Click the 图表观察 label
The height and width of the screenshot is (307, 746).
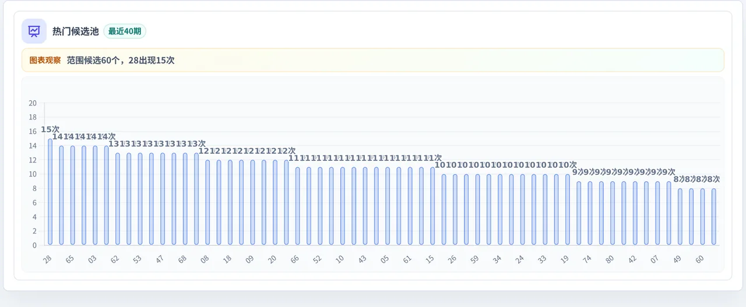click(45, 60)
